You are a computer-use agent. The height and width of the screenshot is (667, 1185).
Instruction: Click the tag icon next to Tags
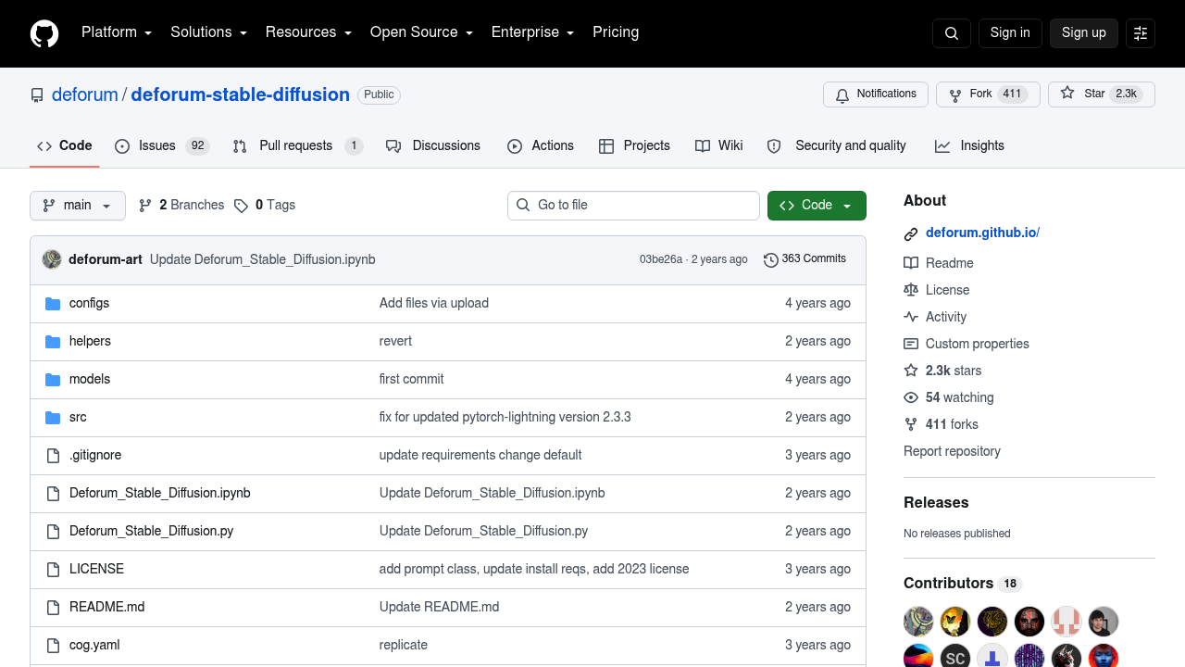point(241,206)
